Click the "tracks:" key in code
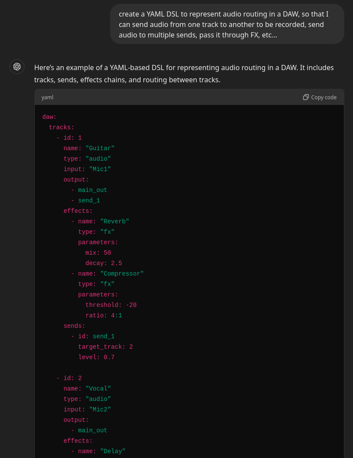 61,128
